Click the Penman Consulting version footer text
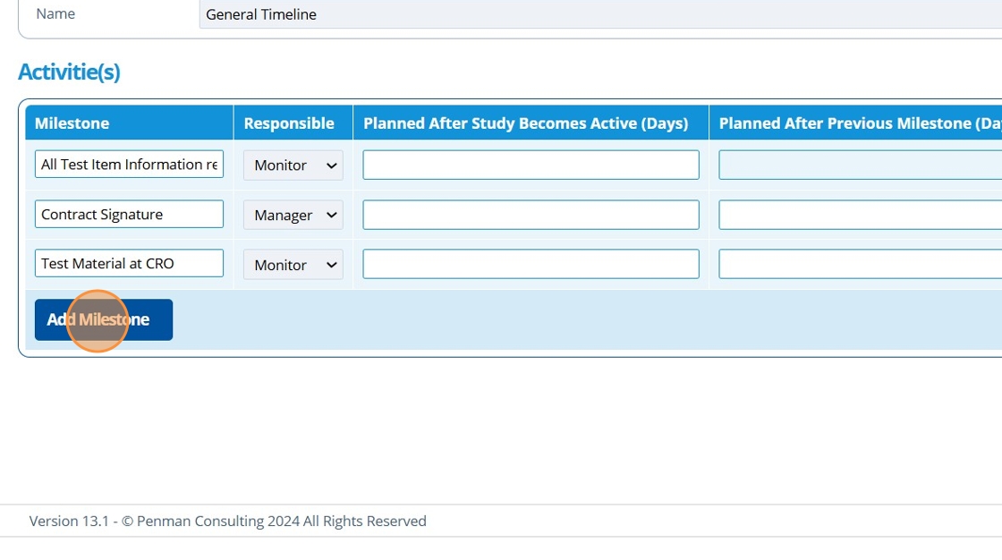 (x=228, y=521)
